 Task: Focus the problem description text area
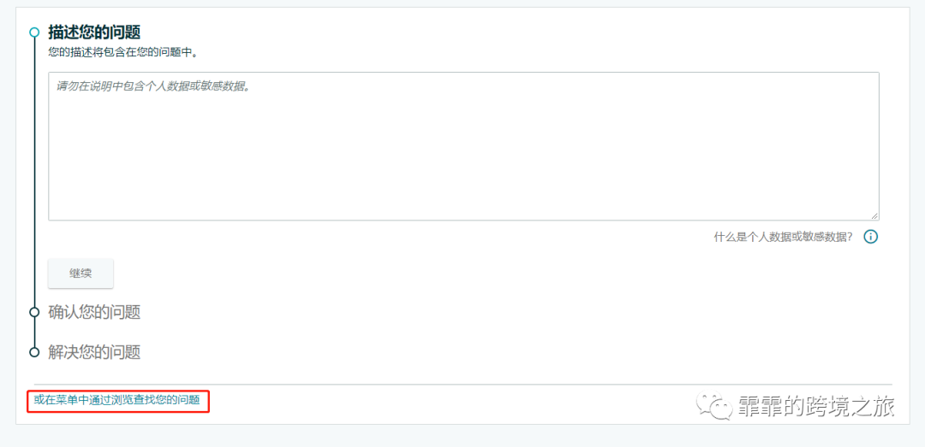click(x=463, y=147)
